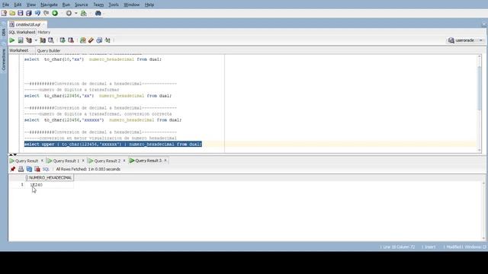Close the first Query Result tab
This screenshot has height=274, width=488.
[42, 161]
